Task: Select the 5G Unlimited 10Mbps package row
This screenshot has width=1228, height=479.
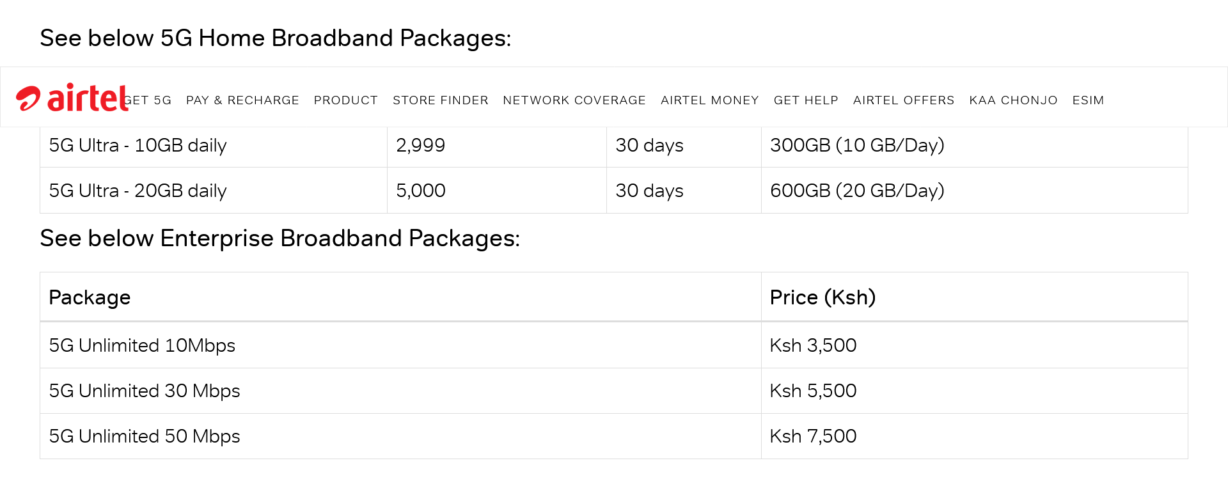Action: point(142,346)
